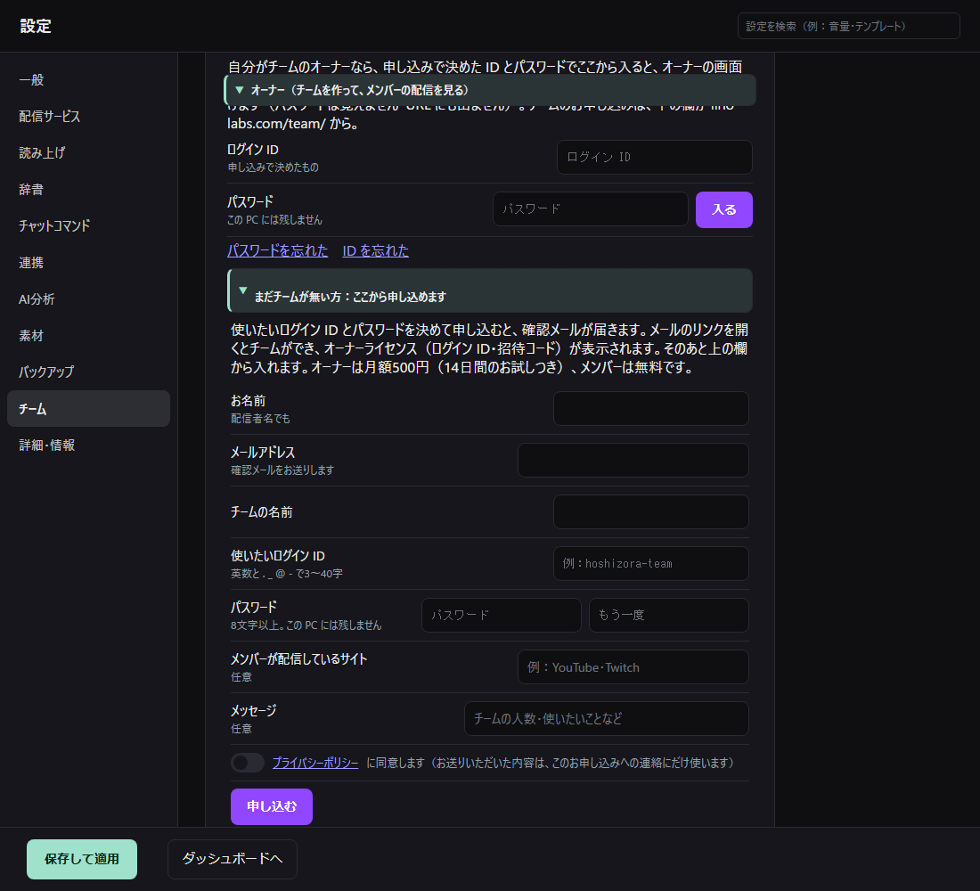980x891 pixels.
Task: Click the ログイン ID input field
Action: (655, 157)
